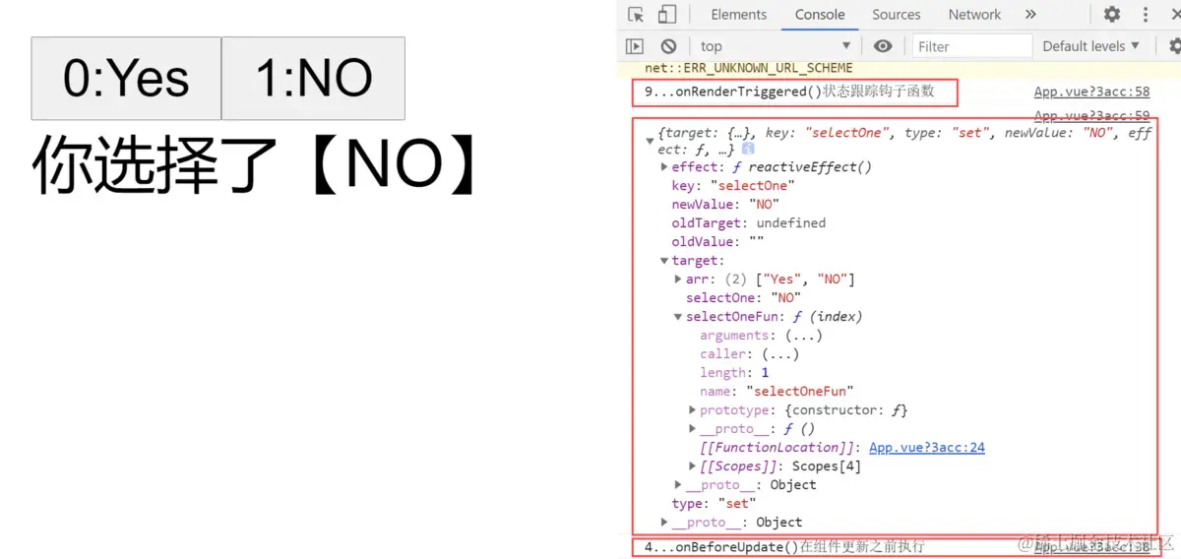Click the 你选择了【NO】 result text

click(256, 162)
